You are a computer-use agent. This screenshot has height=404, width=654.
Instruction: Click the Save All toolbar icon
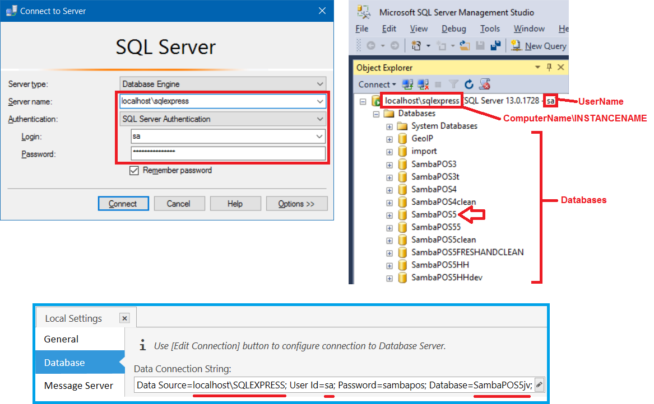495,46
